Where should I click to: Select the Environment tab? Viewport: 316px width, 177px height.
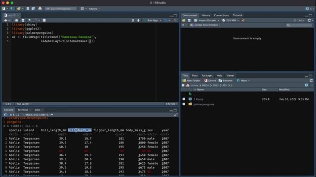(190, 15)
